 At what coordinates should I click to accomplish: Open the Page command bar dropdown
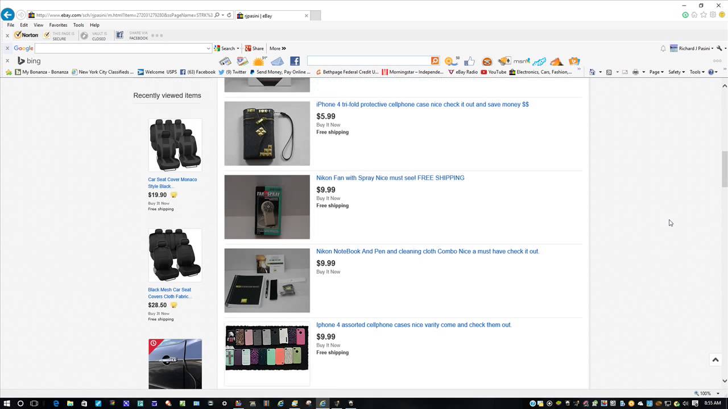coord(656,72)
